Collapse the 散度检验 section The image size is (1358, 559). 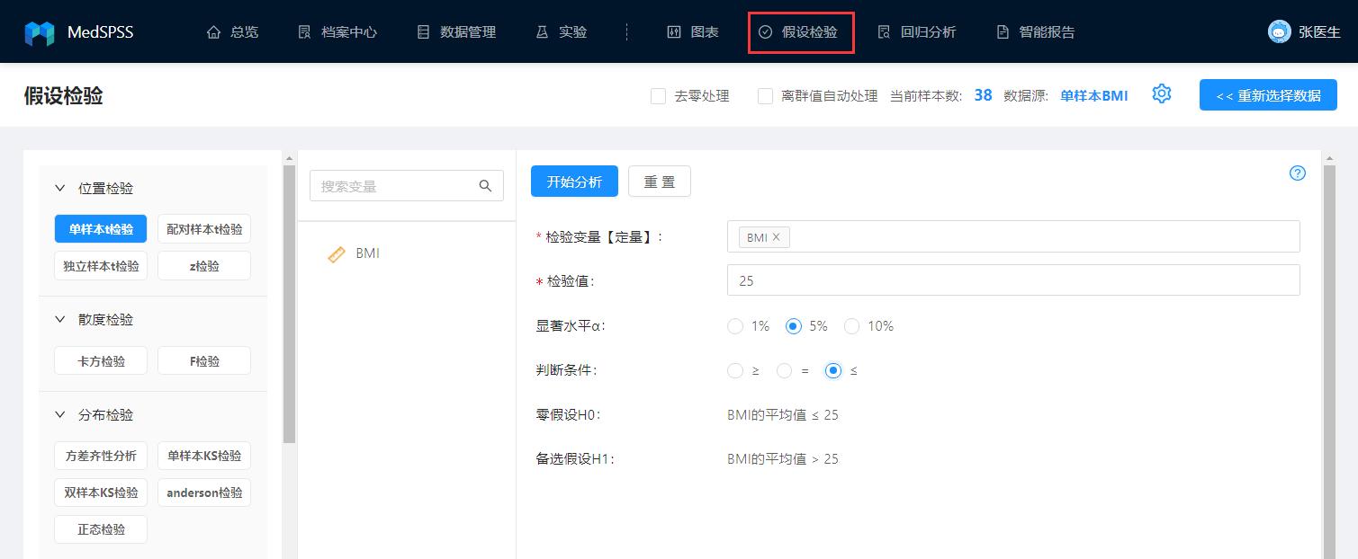(61, 319)
